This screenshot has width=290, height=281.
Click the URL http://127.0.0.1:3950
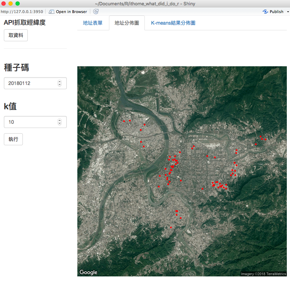22,12
